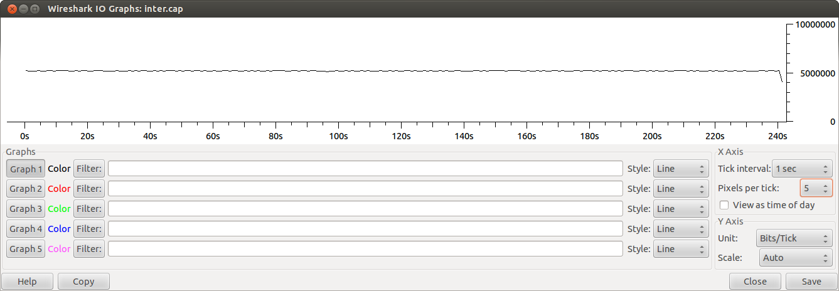This screenshot has width=839, height=291.
Task: Toggle the Graph 2 button
Action: point(26,189)
